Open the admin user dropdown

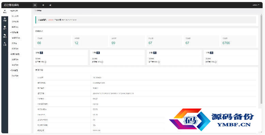[256, 5]
